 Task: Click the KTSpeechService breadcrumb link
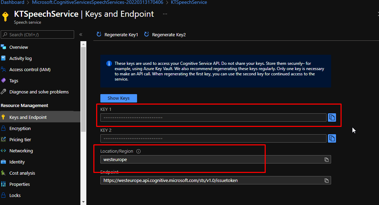click(x=189, y=2)
